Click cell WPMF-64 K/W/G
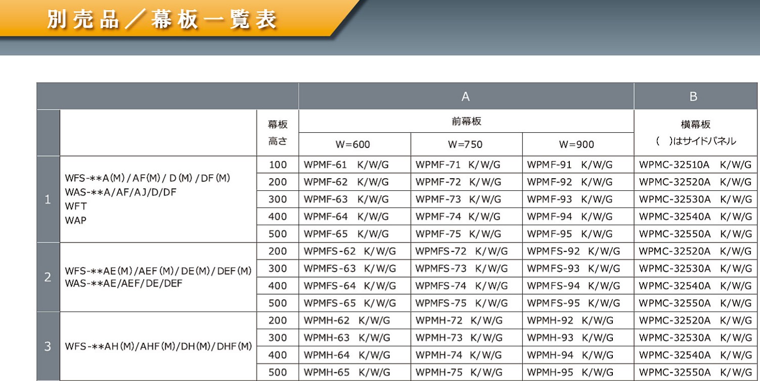Image resolution: width=760 pixels, height=381 pixels. coord(354,216)
